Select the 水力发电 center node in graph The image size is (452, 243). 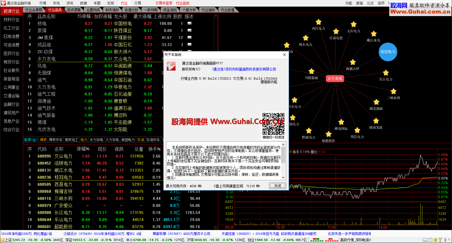tap(335, 78)
